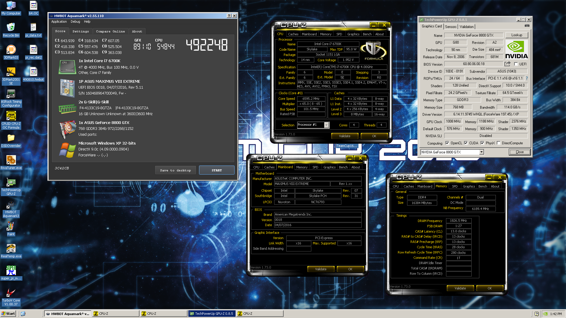Screen dimensions: 566x318
Task: Open Bench tab in top CPU-Z window
Action: pos(367,34)
